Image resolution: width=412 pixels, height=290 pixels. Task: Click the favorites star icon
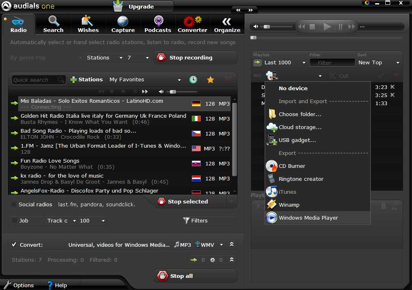click(210, 80)
